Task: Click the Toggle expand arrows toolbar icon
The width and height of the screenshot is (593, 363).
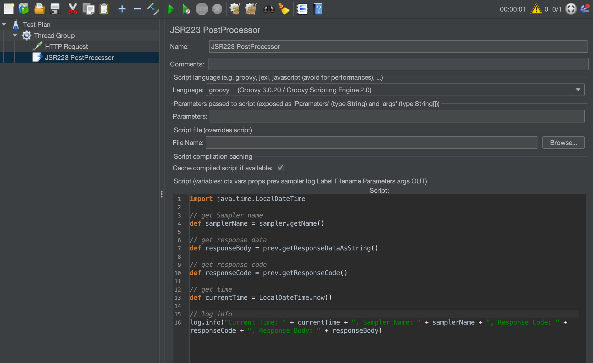Action: tap(153, 9)
